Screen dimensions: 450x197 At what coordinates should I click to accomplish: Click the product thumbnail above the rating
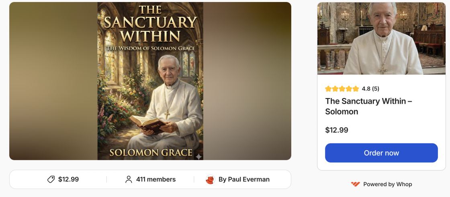[x=381, y=38]
